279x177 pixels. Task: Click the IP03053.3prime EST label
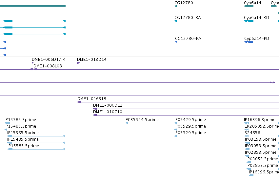[262, 159]
